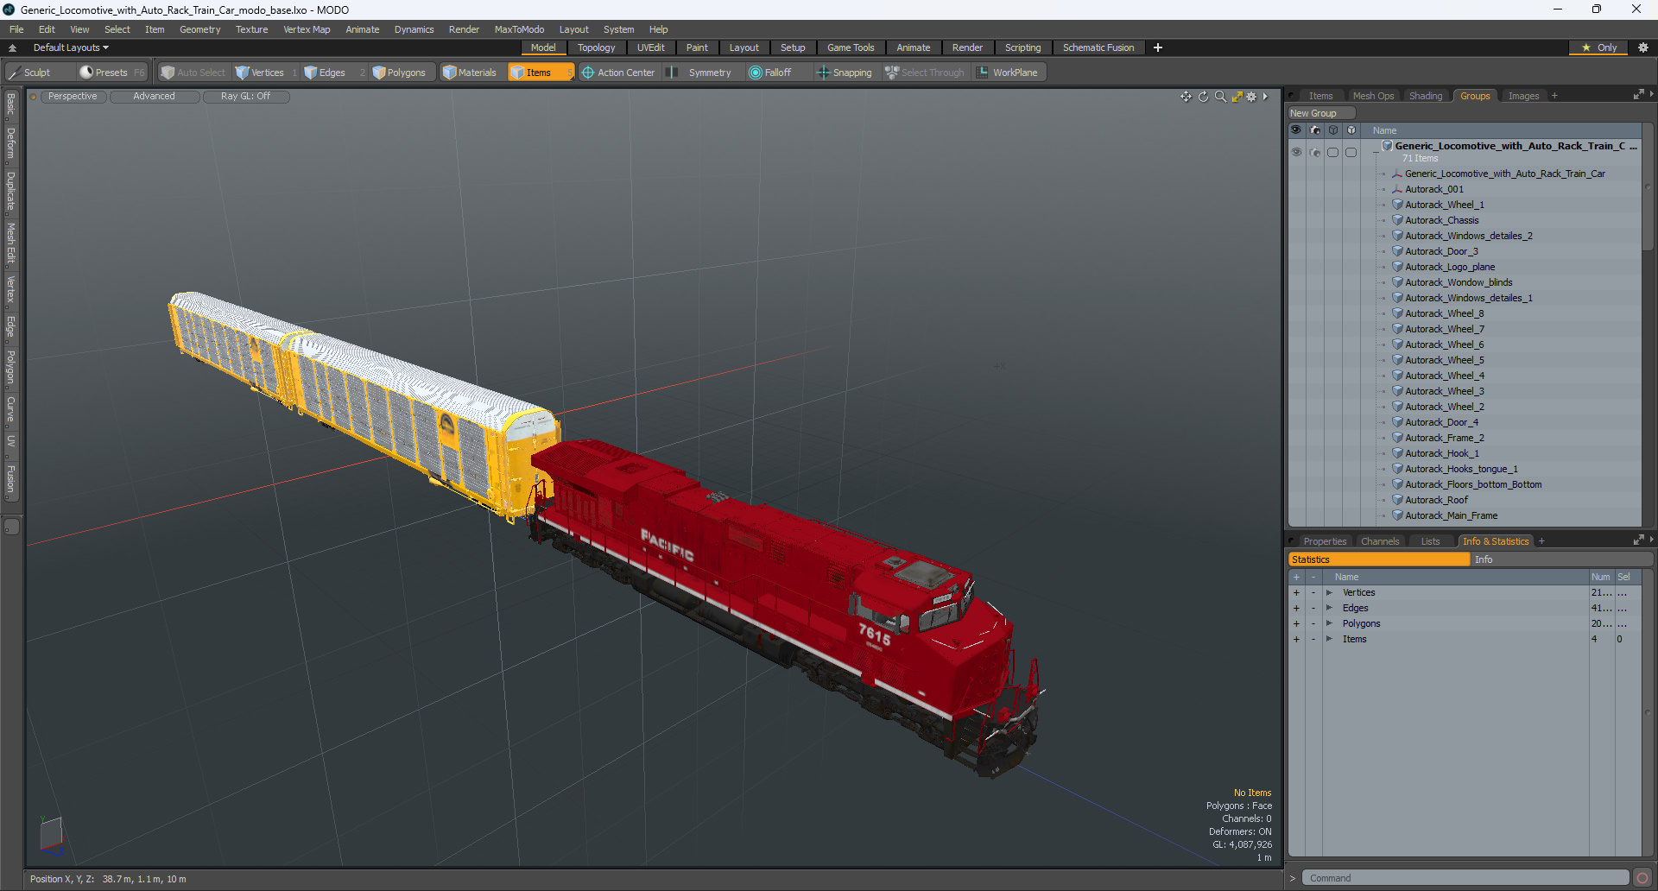Click the Statistics button
Screen dimensions: 1658x891
pyautogui.click(x=1379, y=559)
